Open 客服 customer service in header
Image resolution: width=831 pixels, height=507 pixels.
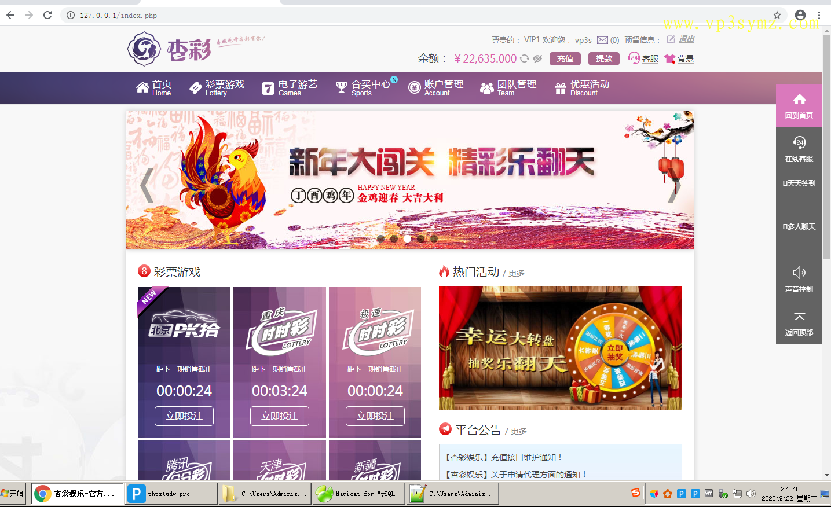click(x=643, y=58)
